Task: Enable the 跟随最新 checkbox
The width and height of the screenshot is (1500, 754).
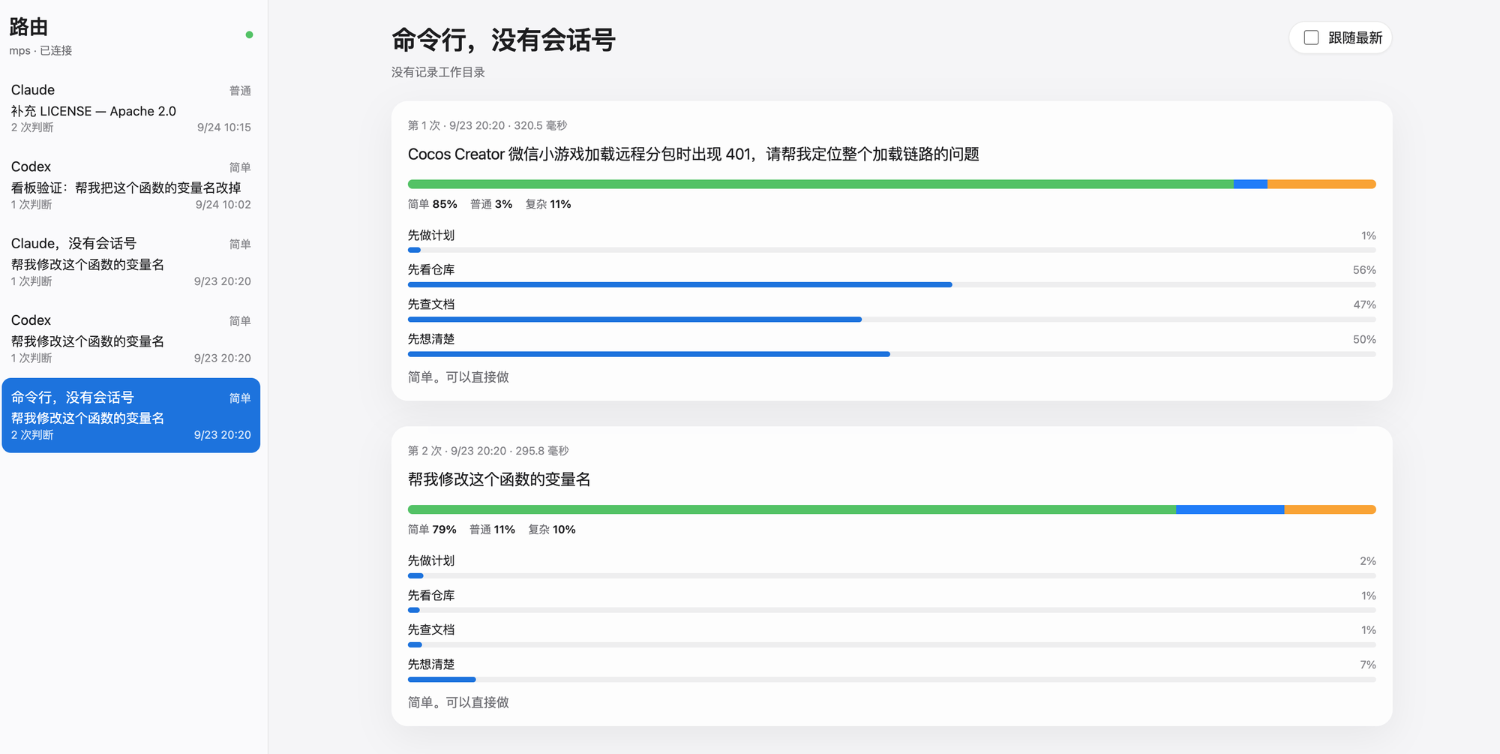Action: coord(1311,38)
